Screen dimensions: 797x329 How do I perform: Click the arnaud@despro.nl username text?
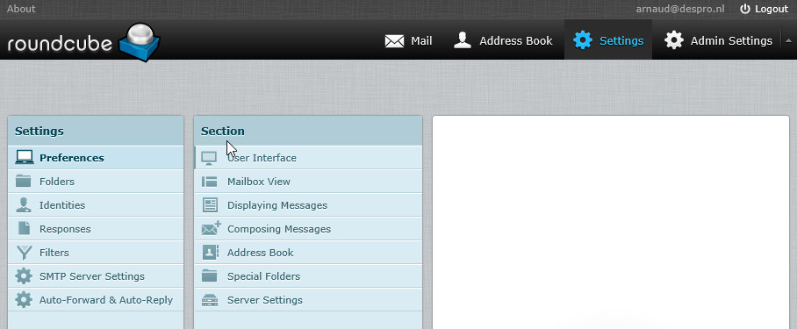click(680, 9)
